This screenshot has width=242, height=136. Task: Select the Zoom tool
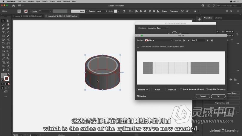tap(8, 70)
